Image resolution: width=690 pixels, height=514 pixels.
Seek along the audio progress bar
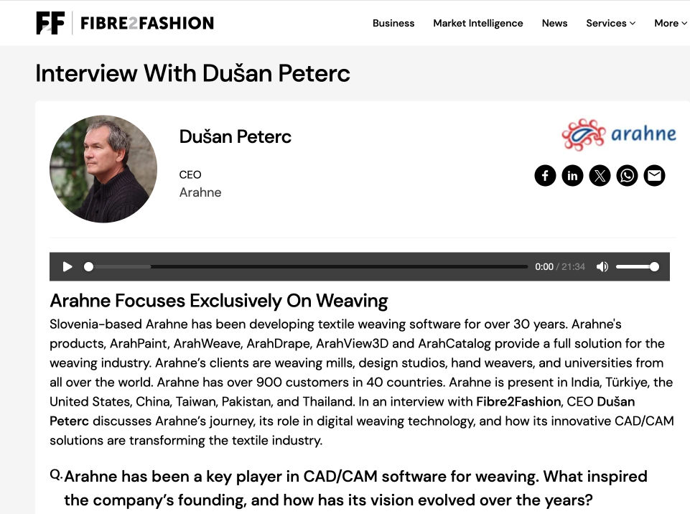click(306, 266)
